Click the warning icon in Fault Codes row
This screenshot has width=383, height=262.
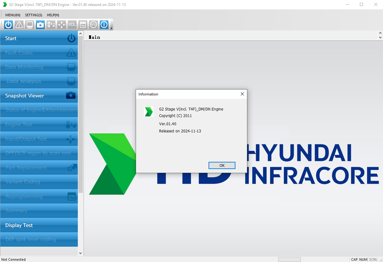point(71,53)
